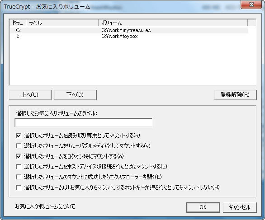
Task: Select the I: favorite volume row
Action: point(129,36)
